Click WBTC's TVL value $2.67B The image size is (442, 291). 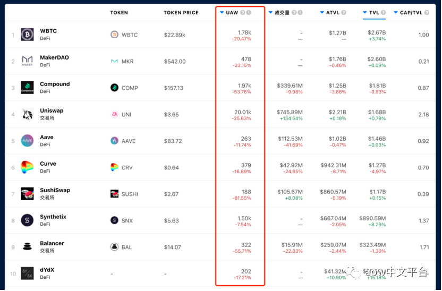click(377, 33)
